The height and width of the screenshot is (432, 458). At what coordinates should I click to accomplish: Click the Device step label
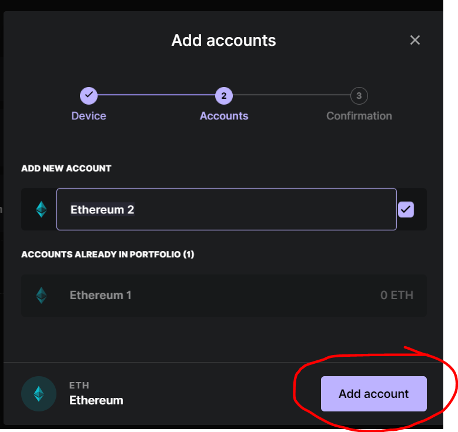pos(89,116)
